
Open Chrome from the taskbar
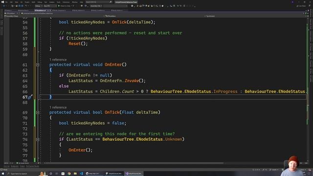(69, 174)
